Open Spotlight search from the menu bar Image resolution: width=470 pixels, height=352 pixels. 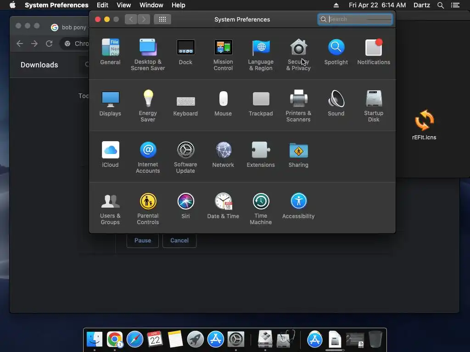click(x=441, y=5)
